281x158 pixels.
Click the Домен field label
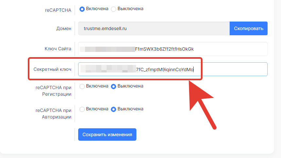click(64, 28)
